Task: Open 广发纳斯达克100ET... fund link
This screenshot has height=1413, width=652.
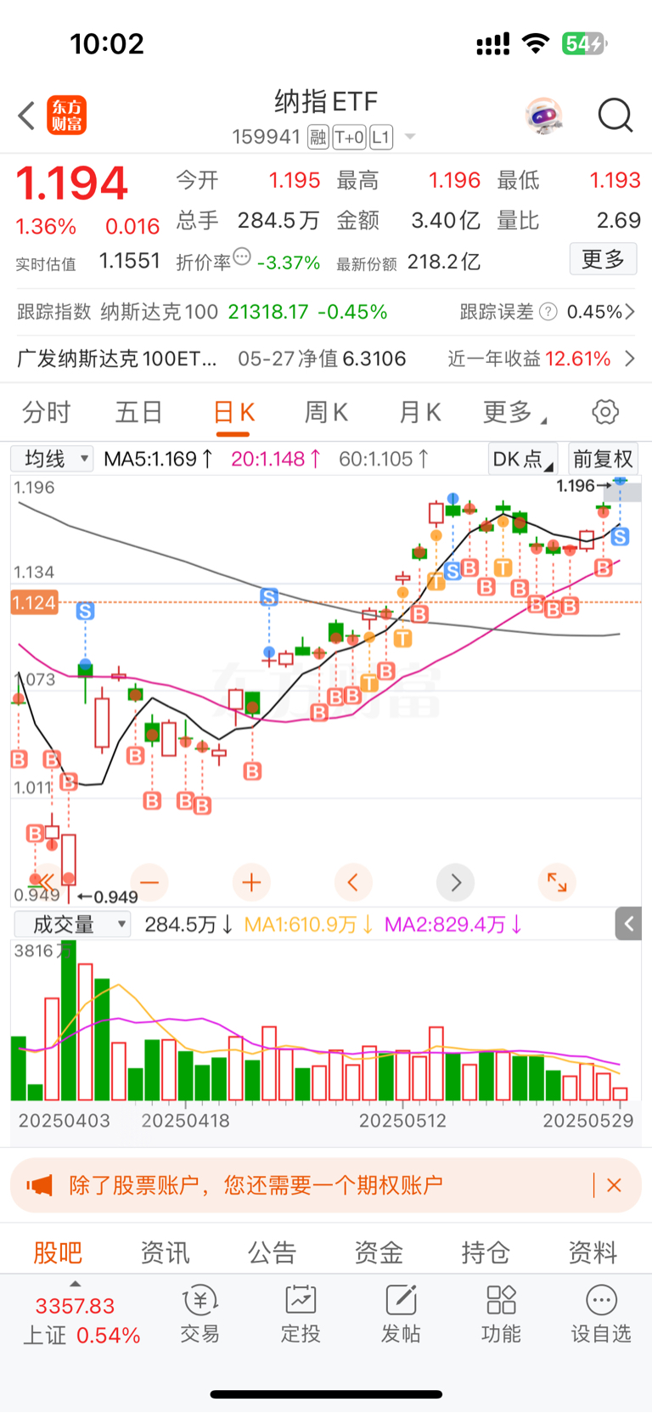Action: click(x=117, y=359)
